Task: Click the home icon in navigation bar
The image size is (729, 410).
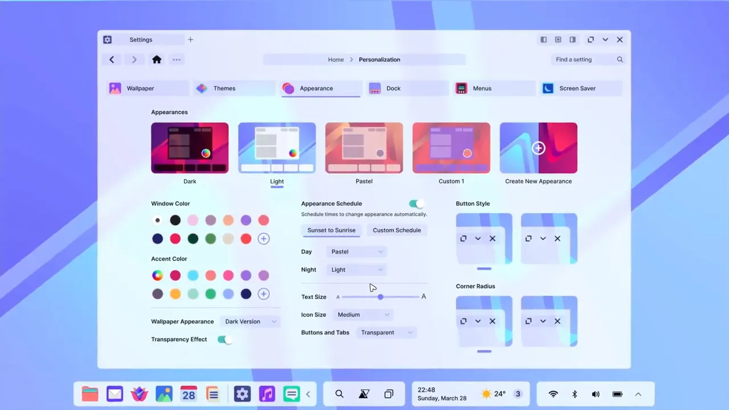Action: pos(157,60)
